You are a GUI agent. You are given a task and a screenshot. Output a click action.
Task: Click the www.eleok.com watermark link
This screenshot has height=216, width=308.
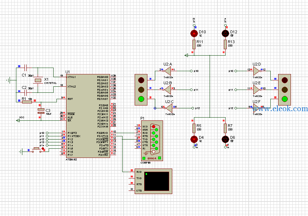(280, 109)
